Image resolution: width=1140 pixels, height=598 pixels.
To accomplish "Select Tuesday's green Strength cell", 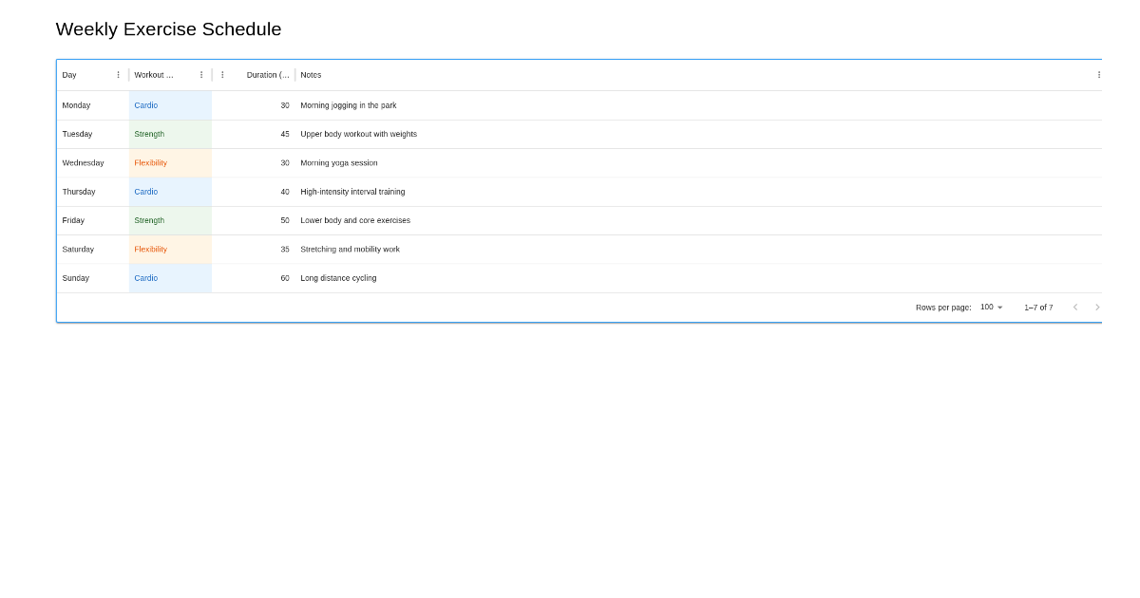I will pos(149,134).
